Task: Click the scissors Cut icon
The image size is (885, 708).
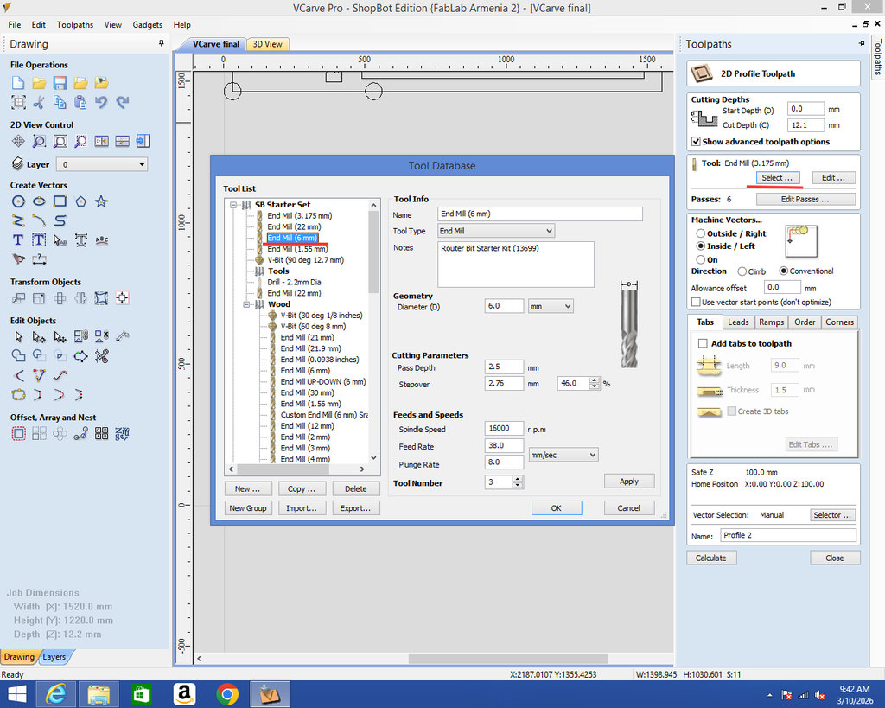Action: (39, 102)
